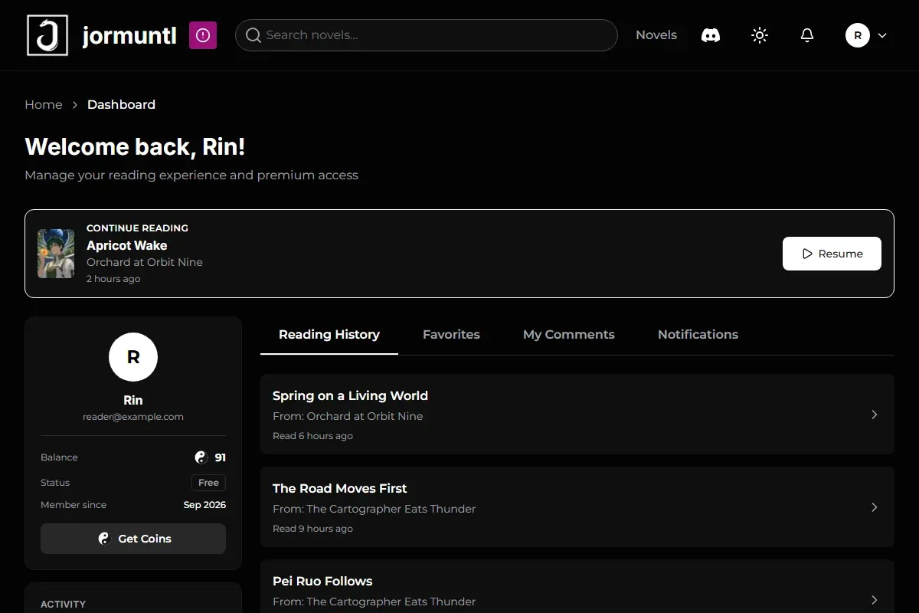Switch to the Favorites tab
Viewport: 919px width, 613px height.
(x=451, y=335)
